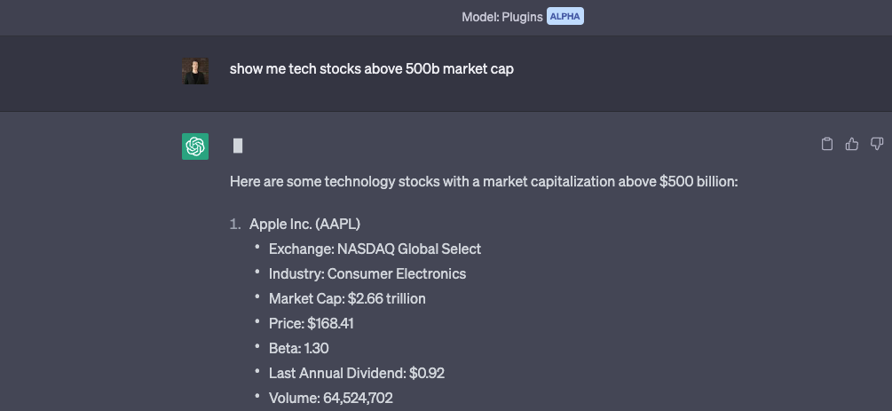The width and height of the screenshot is (892, 411).
Task: Click the "Market Cap: $2.66 trillion" line
Action: (347, 298)
